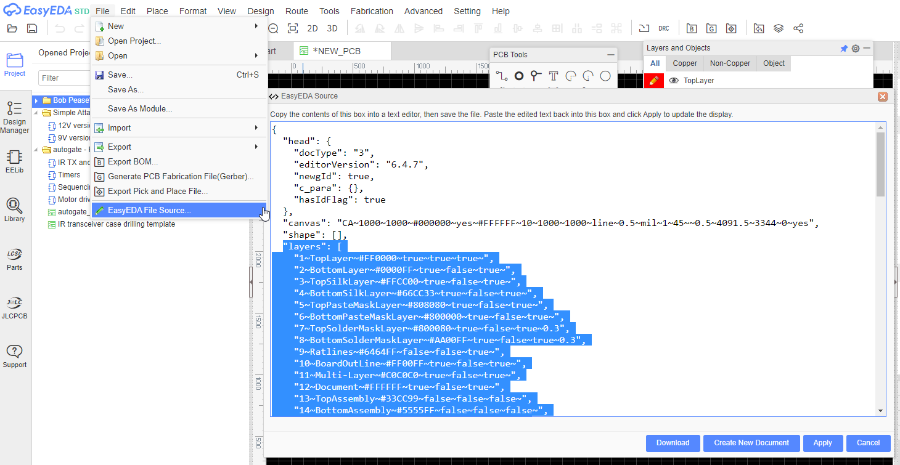Select the Via tool in PCB Tools
The height and width of the screenshot is (465, 900).
(536, 76)
